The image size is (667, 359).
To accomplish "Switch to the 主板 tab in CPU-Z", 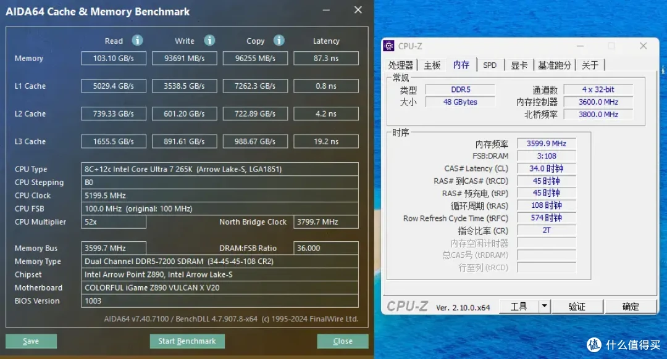I will tap(432, 65).
